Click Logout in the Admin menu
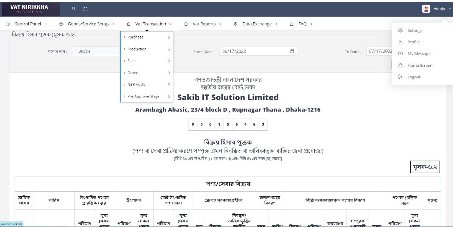The image size is (453, 227). [x=414, y=77]
